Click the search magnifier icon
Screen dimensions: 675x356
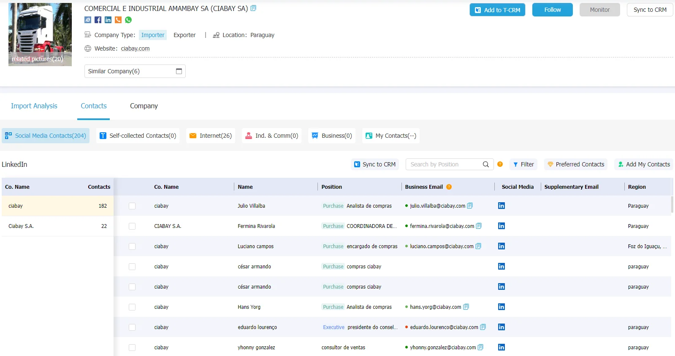click(486, 164)
